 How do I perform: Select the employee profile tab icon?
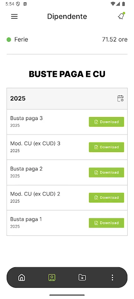52,277
